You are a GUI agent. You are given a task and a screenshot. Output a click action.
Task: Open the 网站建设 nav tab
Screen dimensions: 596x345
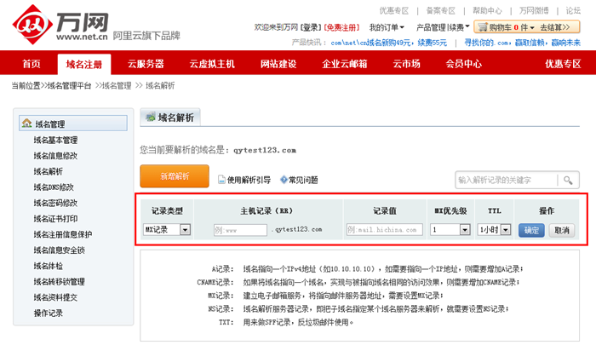point(278,64)
